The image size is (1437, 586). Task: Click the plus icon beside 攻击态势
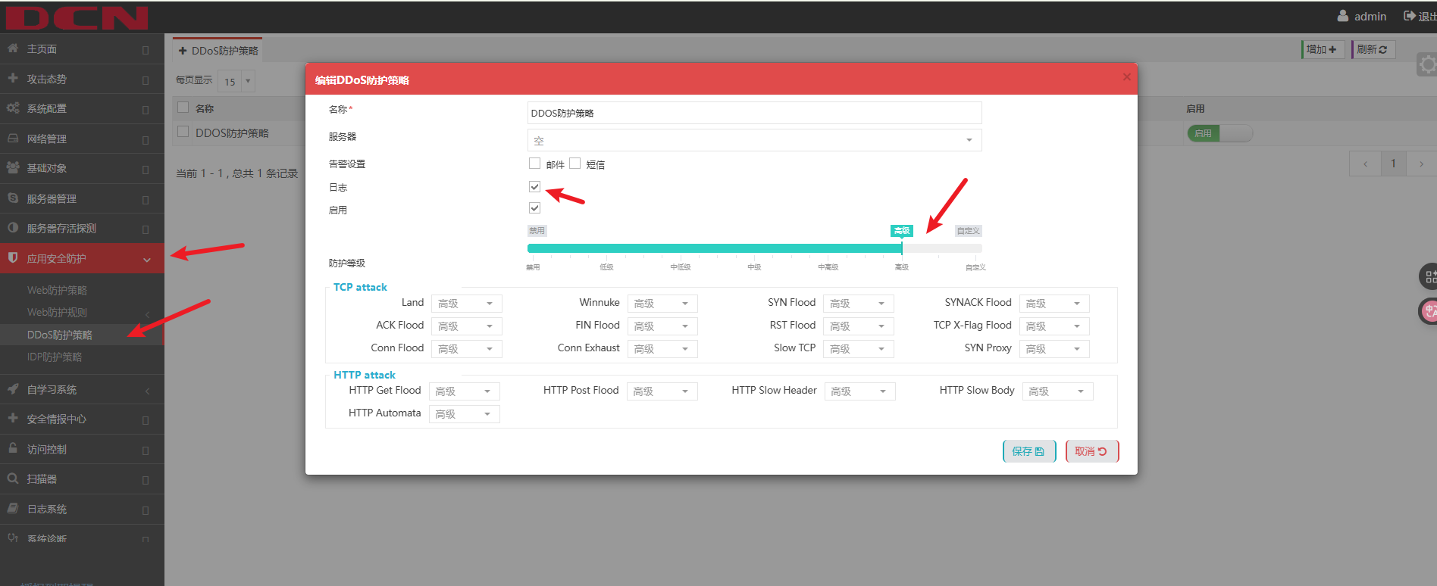pyautogui.click(x=13, y=78)
